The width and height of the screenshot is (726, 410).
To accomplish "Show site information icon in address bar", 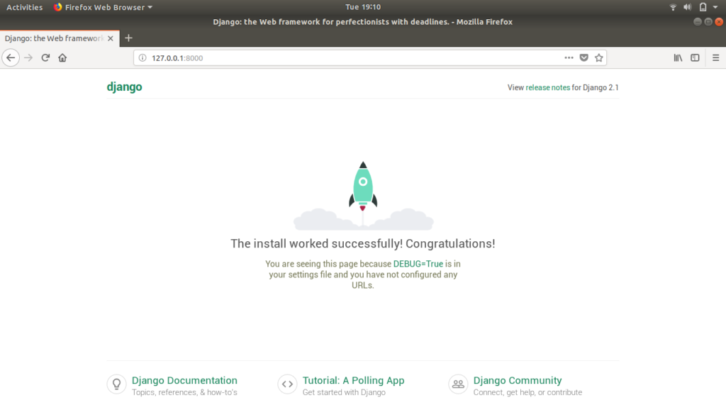I will point(143,58).
